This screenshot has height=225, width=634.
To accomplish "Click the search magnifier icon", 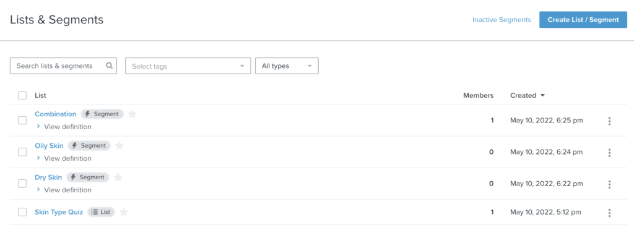I will coord(109,66).
